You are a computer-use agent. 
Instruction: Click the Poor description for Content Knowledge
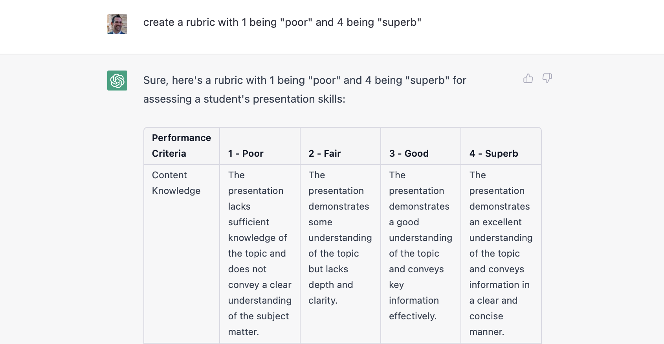point(260,253)
